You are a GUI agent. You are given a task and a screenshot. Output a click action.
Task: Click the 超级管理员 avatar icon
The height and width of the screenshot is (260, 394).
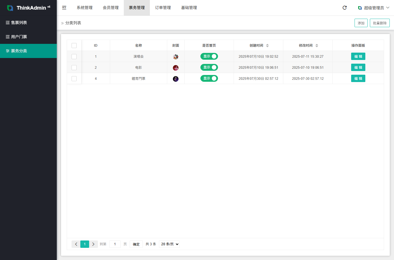pyautogui.click(x=360, y=8)
